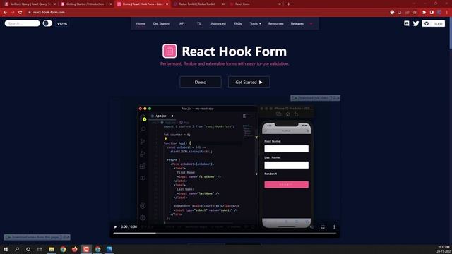Open the TS nav item
This screenshot has width=452, height=254.
[198, 23]
